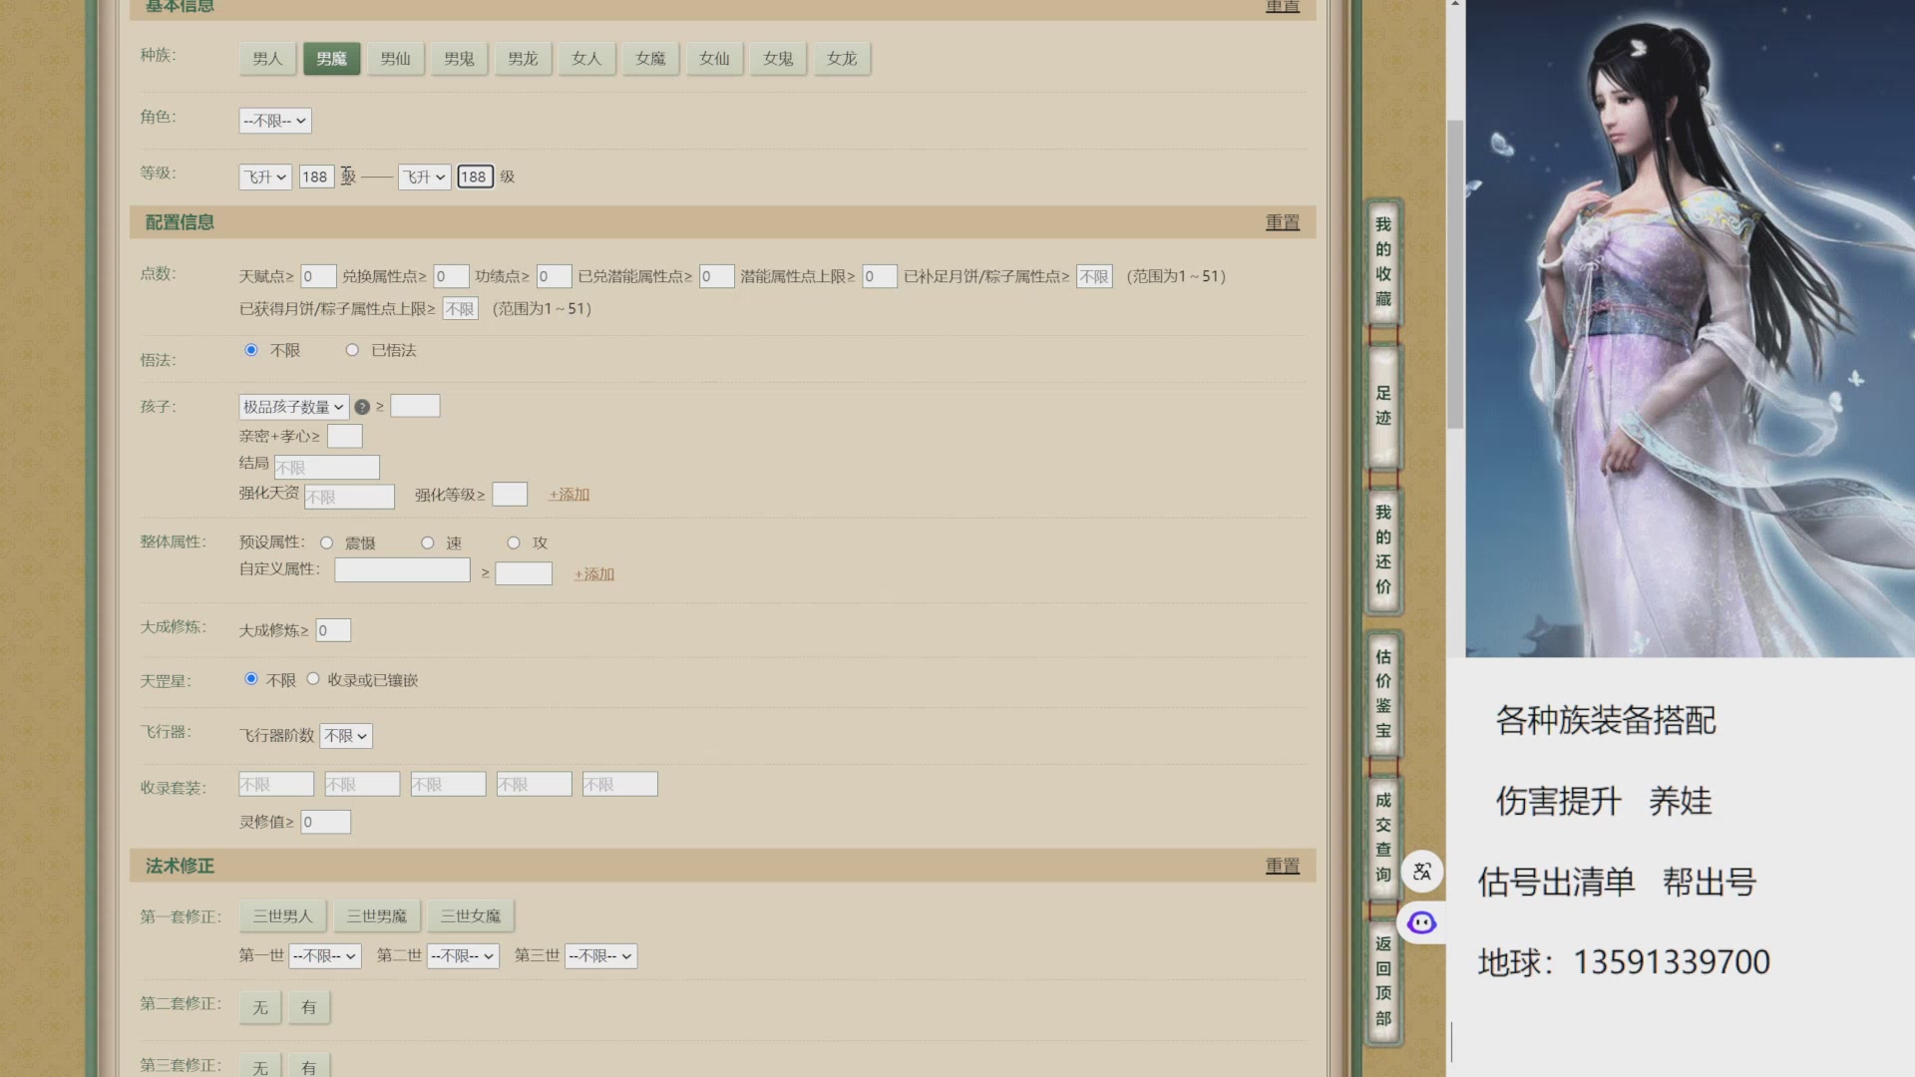Select the 三世女魔 button
Viewport: 1915px width, 1077px height.
471,916
